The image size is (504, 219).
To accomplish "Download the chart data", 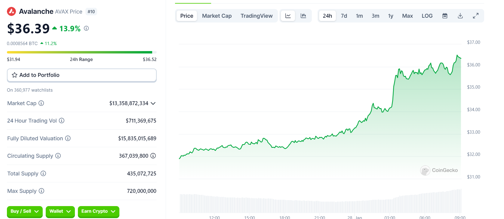I will pos(460,16).
